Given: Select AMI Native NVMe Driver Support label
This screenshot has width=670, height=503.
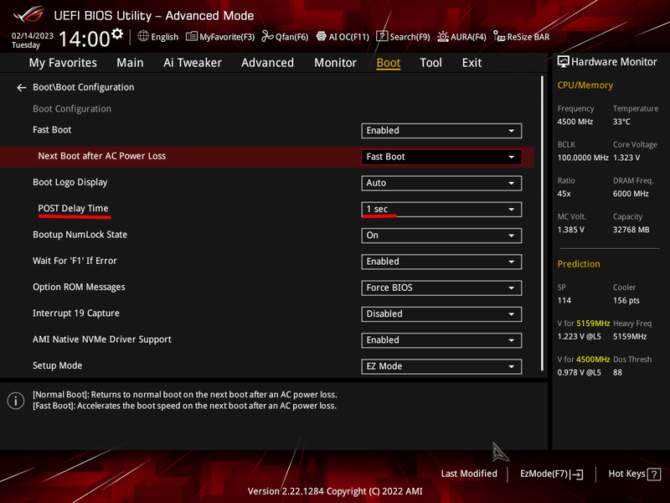Looking at the screenshot, I should [x=102, y=340].
